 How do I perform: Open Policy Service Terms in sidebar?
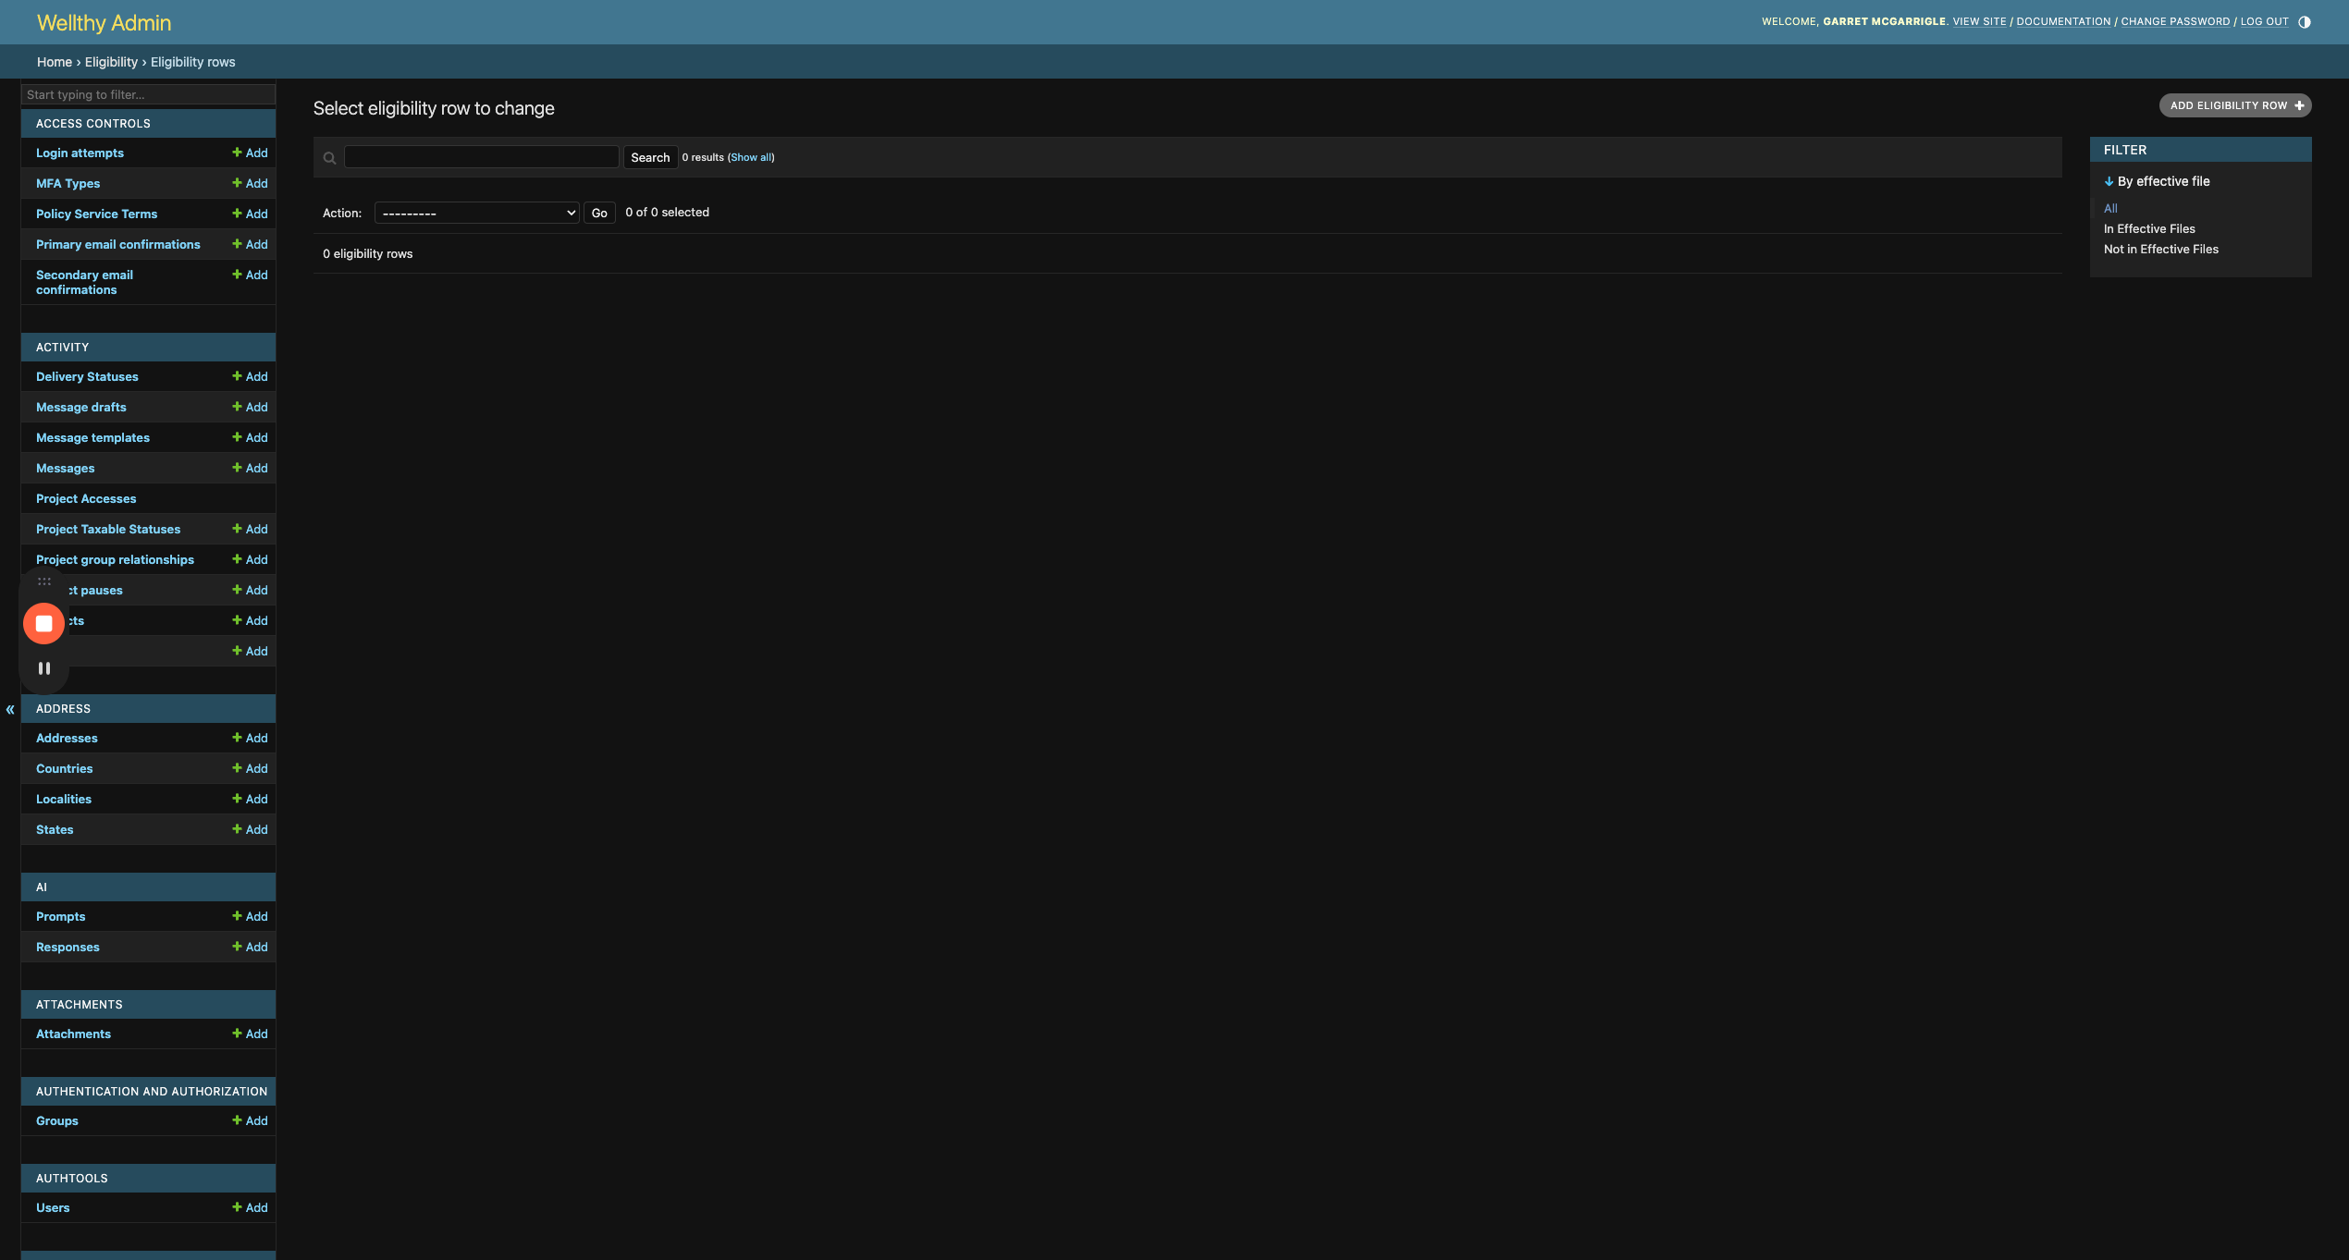[96, 214]
